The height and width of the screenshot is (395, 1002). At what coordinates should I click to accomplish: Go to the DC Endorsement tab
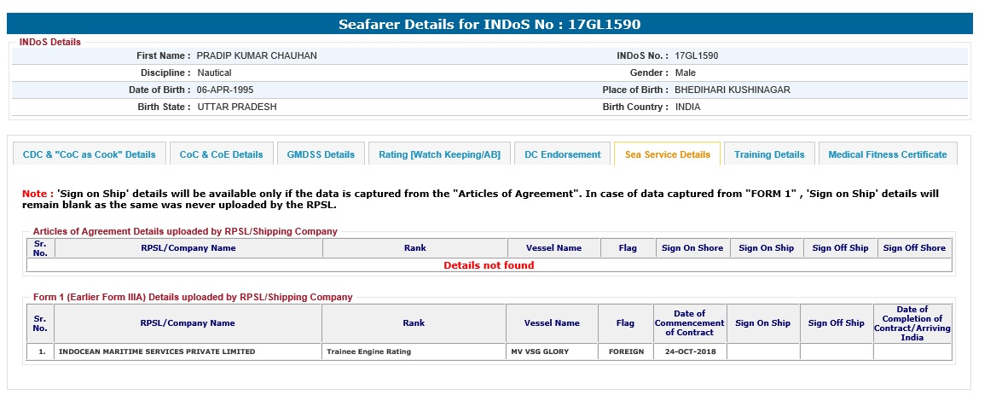(562, 154)
